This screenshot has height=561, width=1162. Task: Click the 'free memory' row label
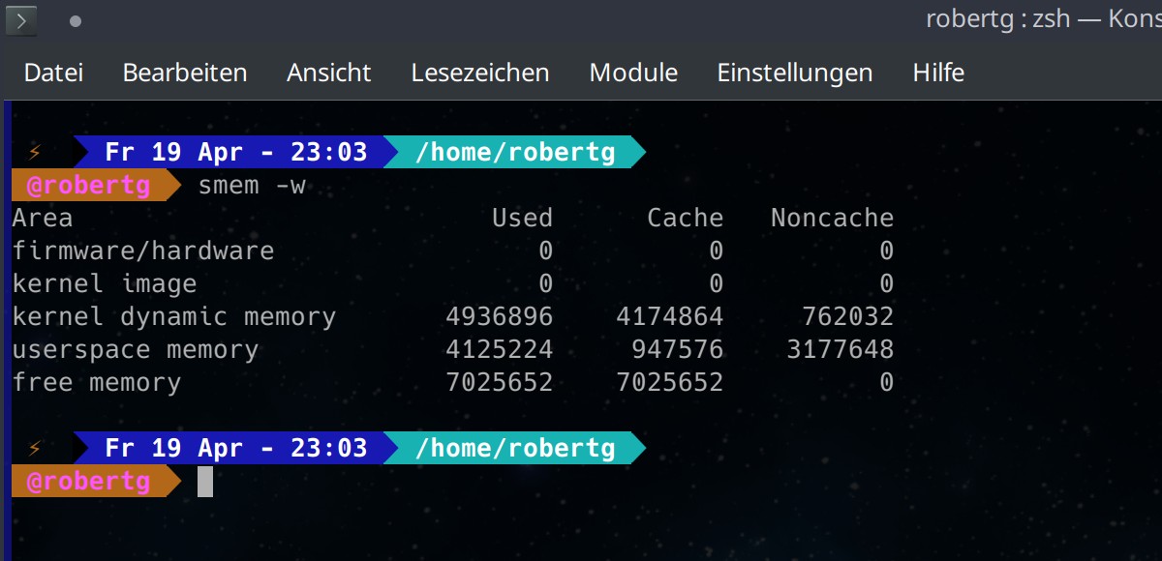97,382
